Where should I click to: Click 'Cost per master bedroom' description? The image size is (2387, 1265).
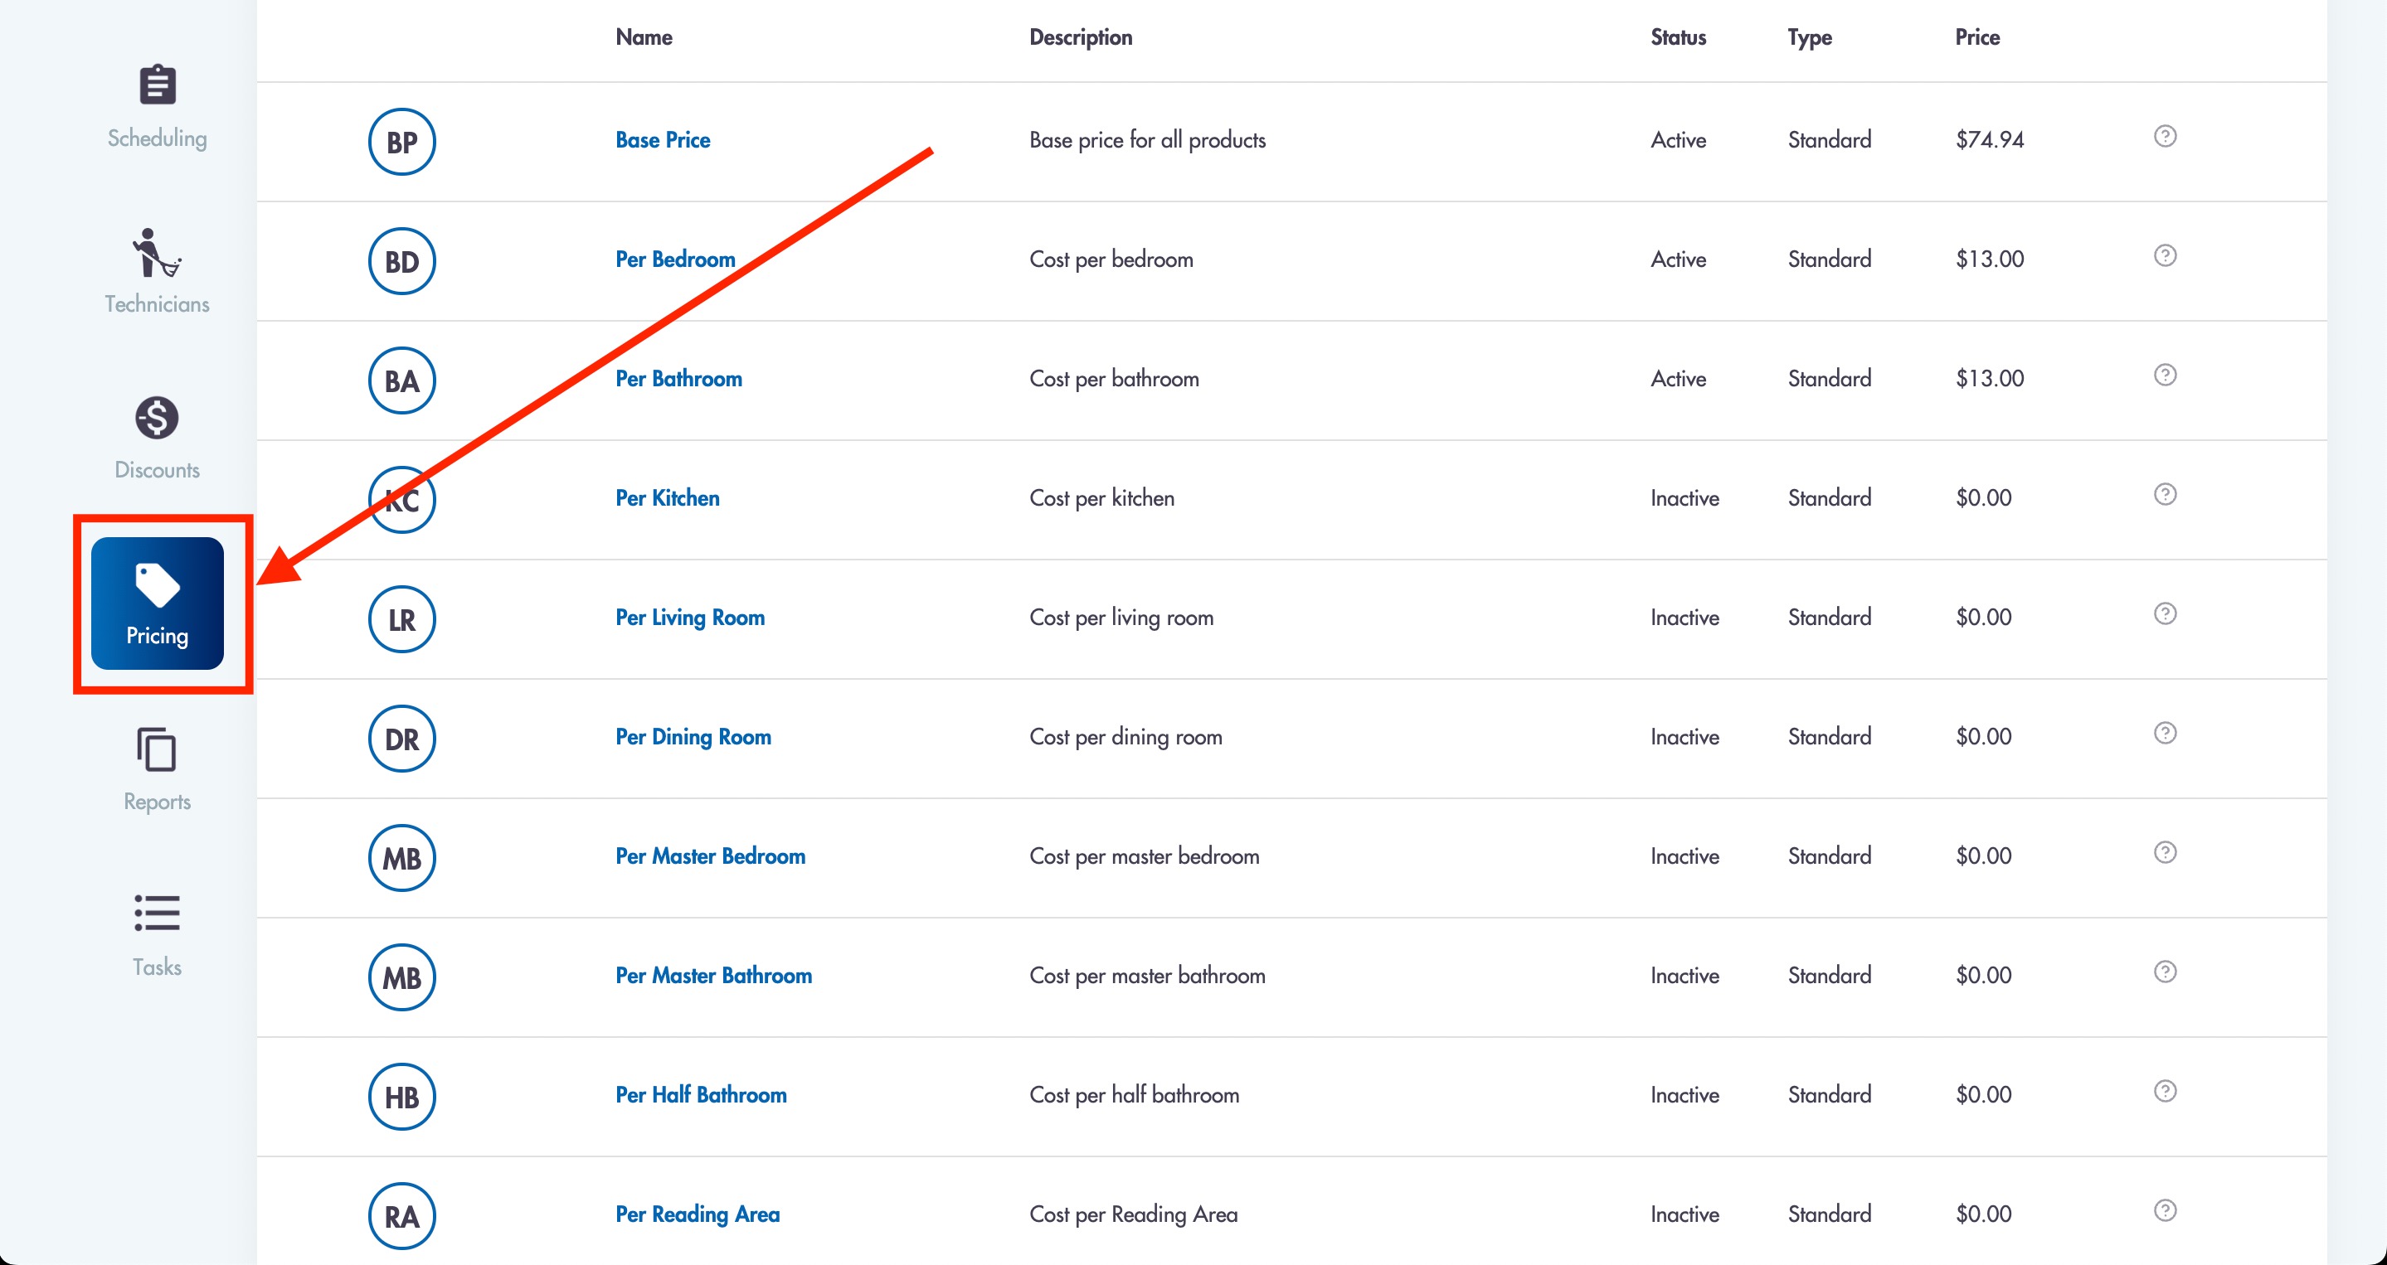click(1145, 856)
